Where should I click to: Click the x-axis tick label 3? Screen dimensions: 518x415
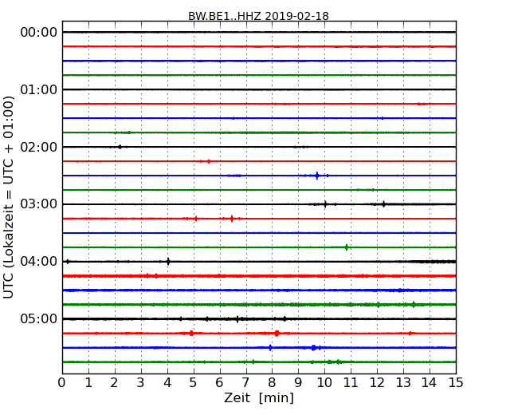pos(141,383)
